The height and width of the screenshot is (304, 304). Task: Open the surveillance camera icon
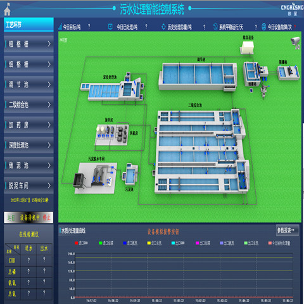296,43
